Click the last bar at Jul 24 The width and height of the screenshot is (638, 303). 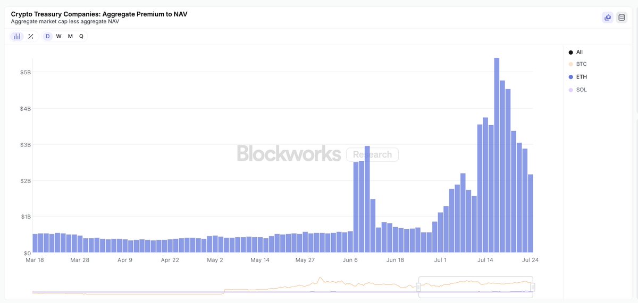(530, 213)
